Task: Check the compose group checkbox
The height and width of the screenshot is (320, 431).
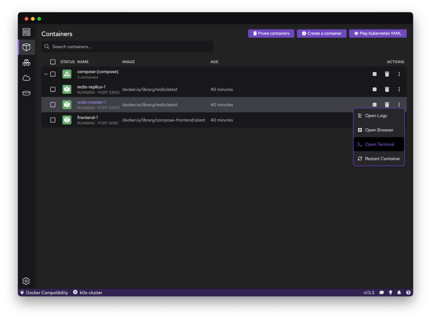Action: [x=53, y=74]
